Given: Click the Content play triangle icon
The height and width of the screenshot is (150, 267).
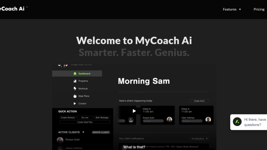Looking at the screenshot, I should pos(75,104).
